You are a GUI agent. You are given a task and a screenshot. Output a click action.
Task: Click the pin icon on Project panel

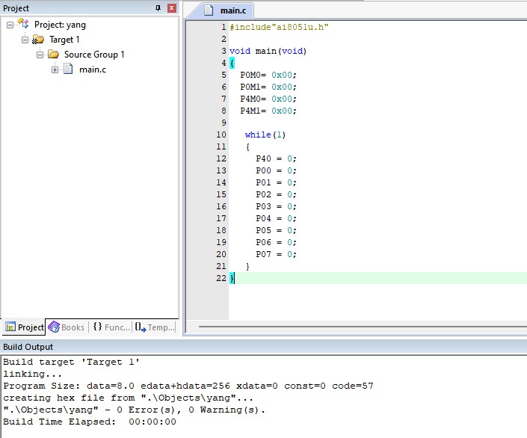(158, 8)
